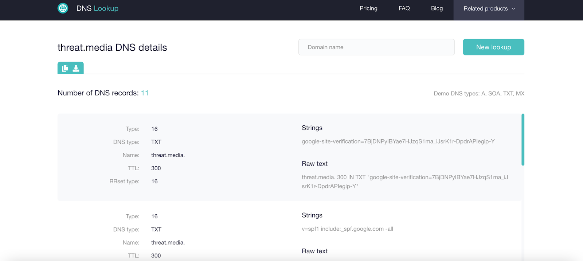Expand the Related products dropdown

coord(489,9)
